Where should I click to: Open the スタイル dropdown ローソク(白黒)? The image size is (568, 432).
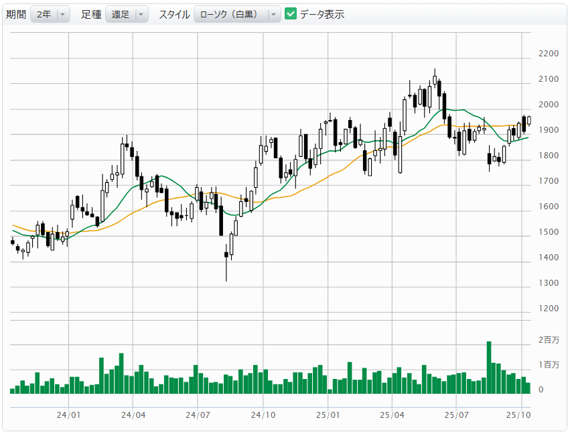point(237,14)
